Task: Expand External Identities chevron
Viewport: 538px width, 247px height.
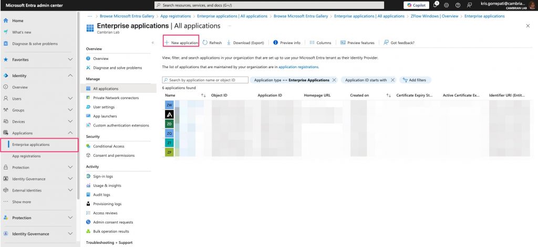Action: pyautogui.click(x=70, y=190)
